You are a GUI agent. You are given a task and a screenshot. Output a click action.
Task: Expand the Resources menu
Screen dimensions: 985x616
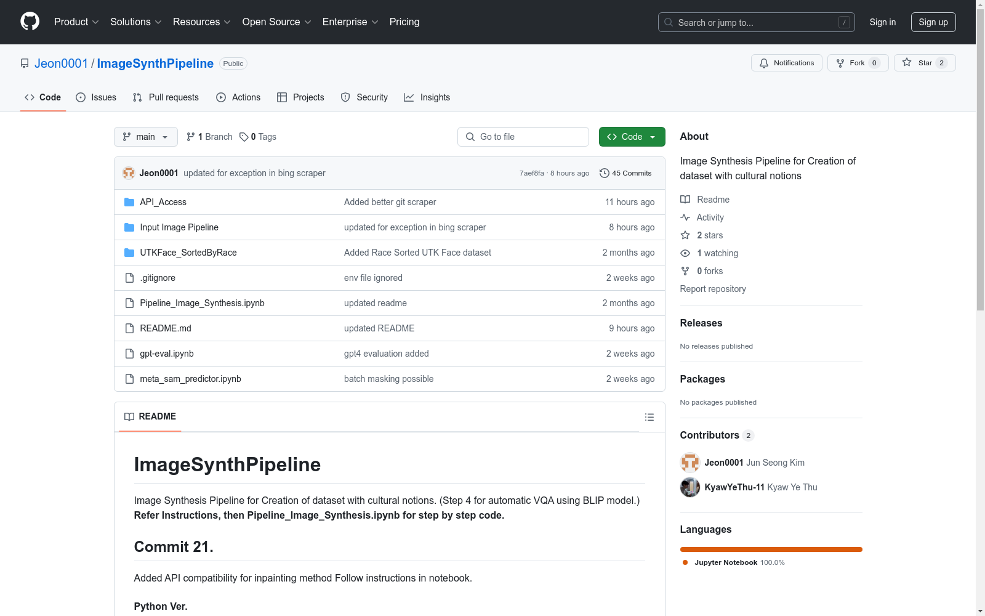(202, 22)
